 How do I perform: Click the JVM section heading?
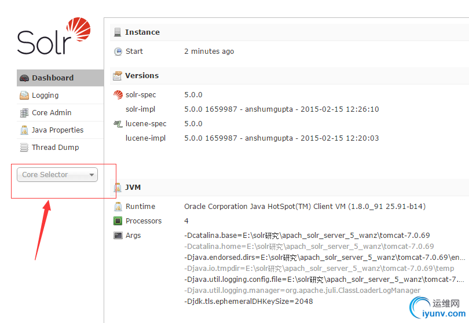click(x=133, y=187)
